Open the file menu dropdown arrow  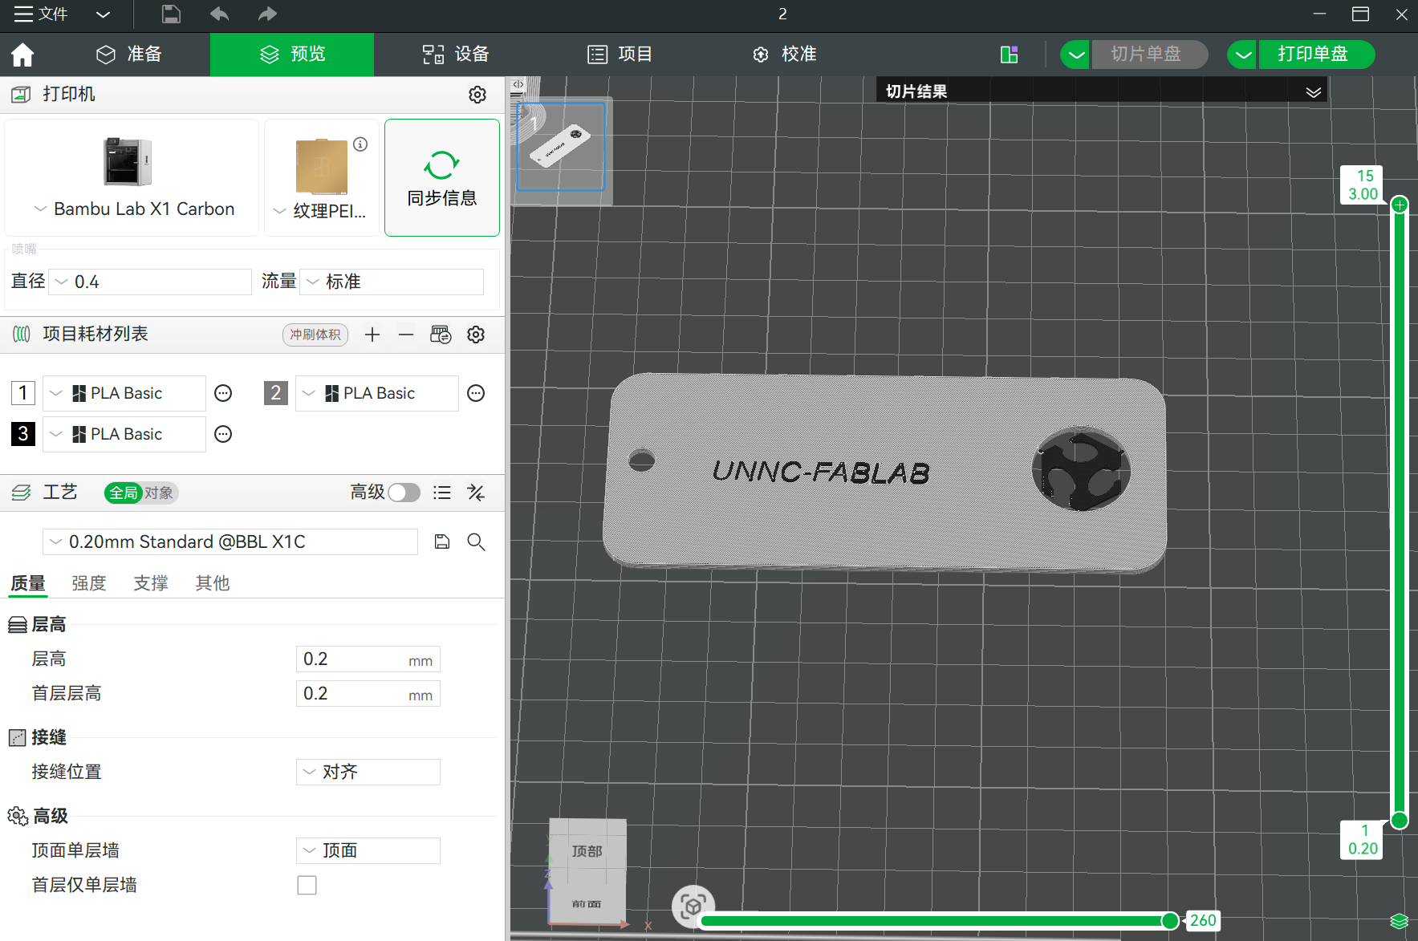pos(103,14)
